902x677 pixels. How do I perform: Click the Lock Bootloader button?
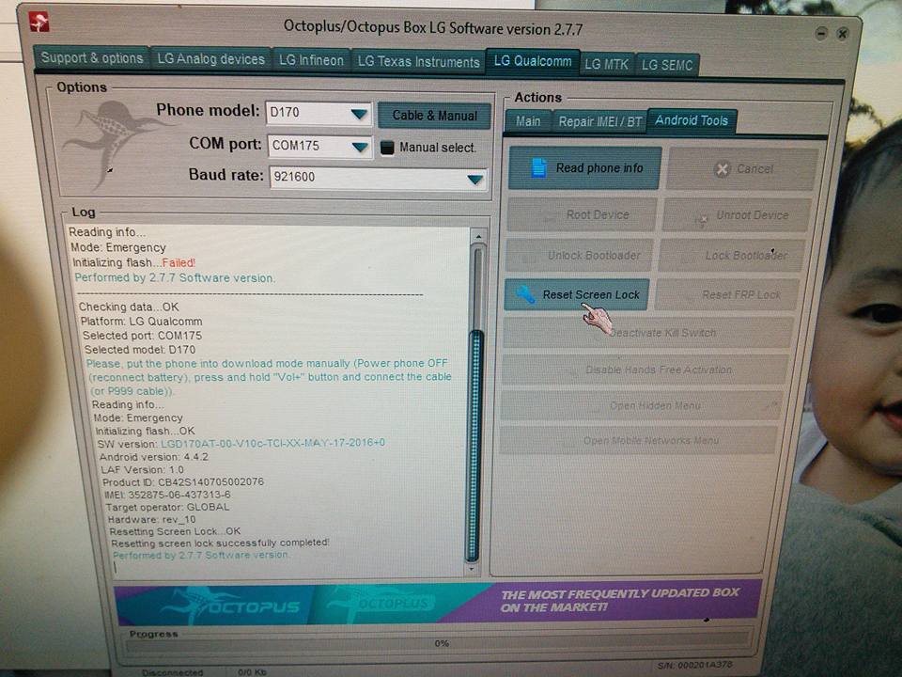(x=731, y=255)
